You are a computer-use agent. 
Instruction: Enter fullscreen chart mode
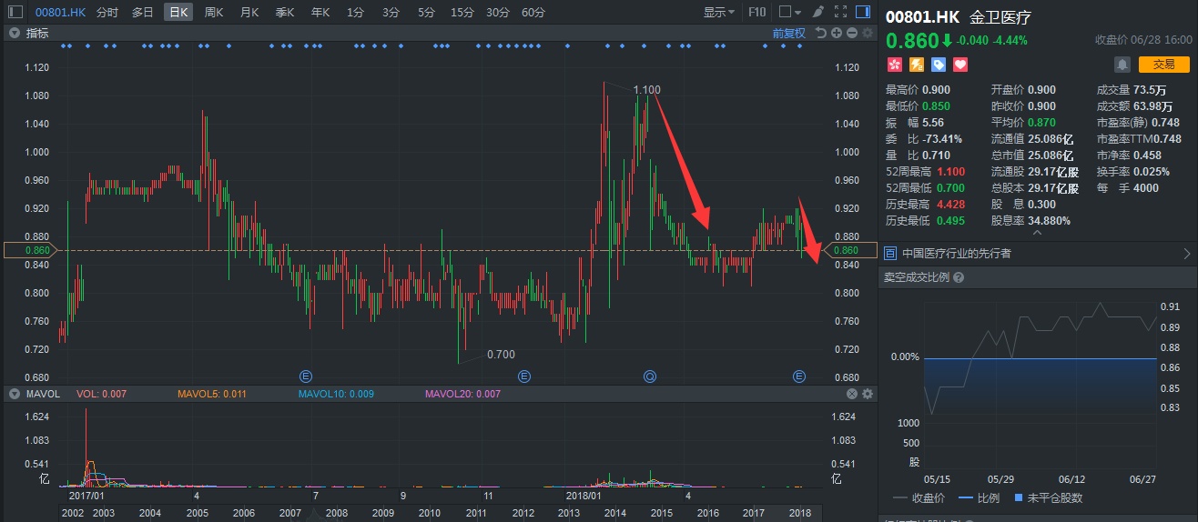pos(839,12)
